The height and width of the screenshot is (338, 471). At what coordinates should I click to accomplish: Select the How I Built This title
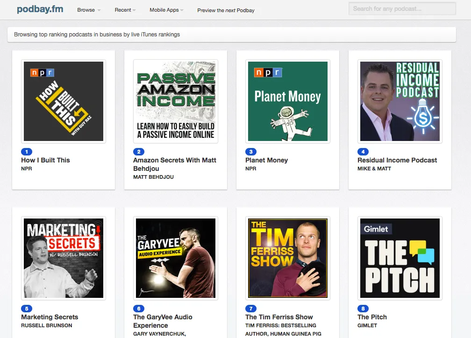(x=45, y=160)
